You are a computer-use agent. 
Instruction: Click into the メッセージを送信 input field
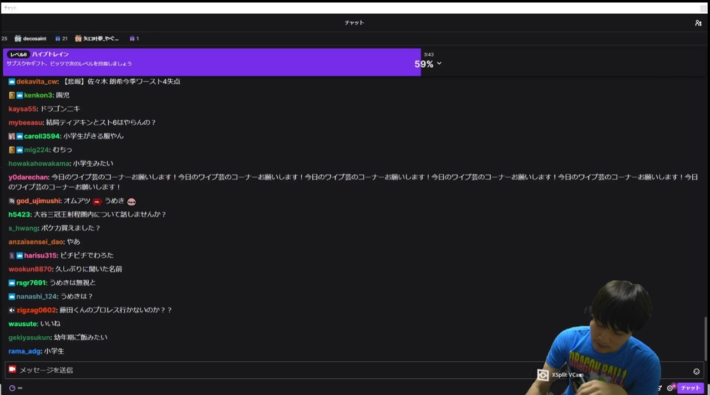277,370
